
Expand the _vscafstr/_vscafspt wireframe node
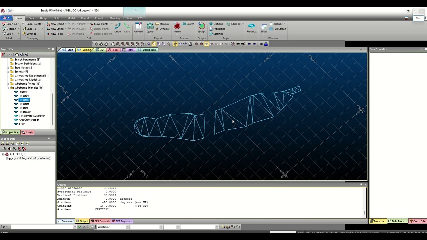(7, 158)
